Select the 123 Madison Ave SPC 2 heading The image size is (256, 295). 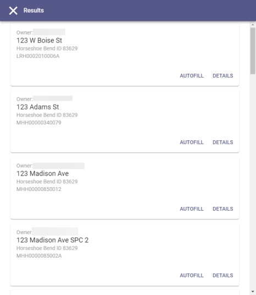[x=52, y=241]
